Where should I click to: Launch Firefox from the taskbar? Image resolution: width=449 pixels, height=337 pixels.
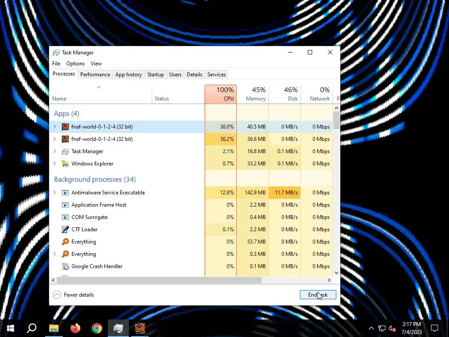pyautogui.click(x=75, y=328)
